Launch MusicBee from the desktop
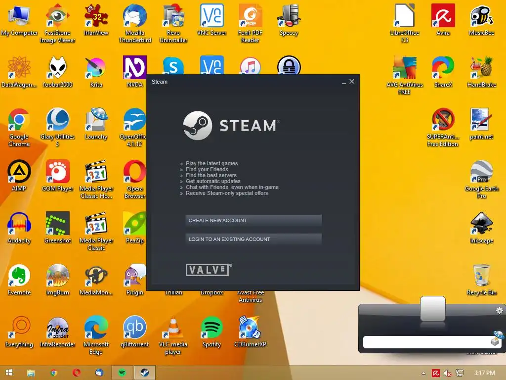This screenshot has width=506, height=380. [x=481, y=20]
